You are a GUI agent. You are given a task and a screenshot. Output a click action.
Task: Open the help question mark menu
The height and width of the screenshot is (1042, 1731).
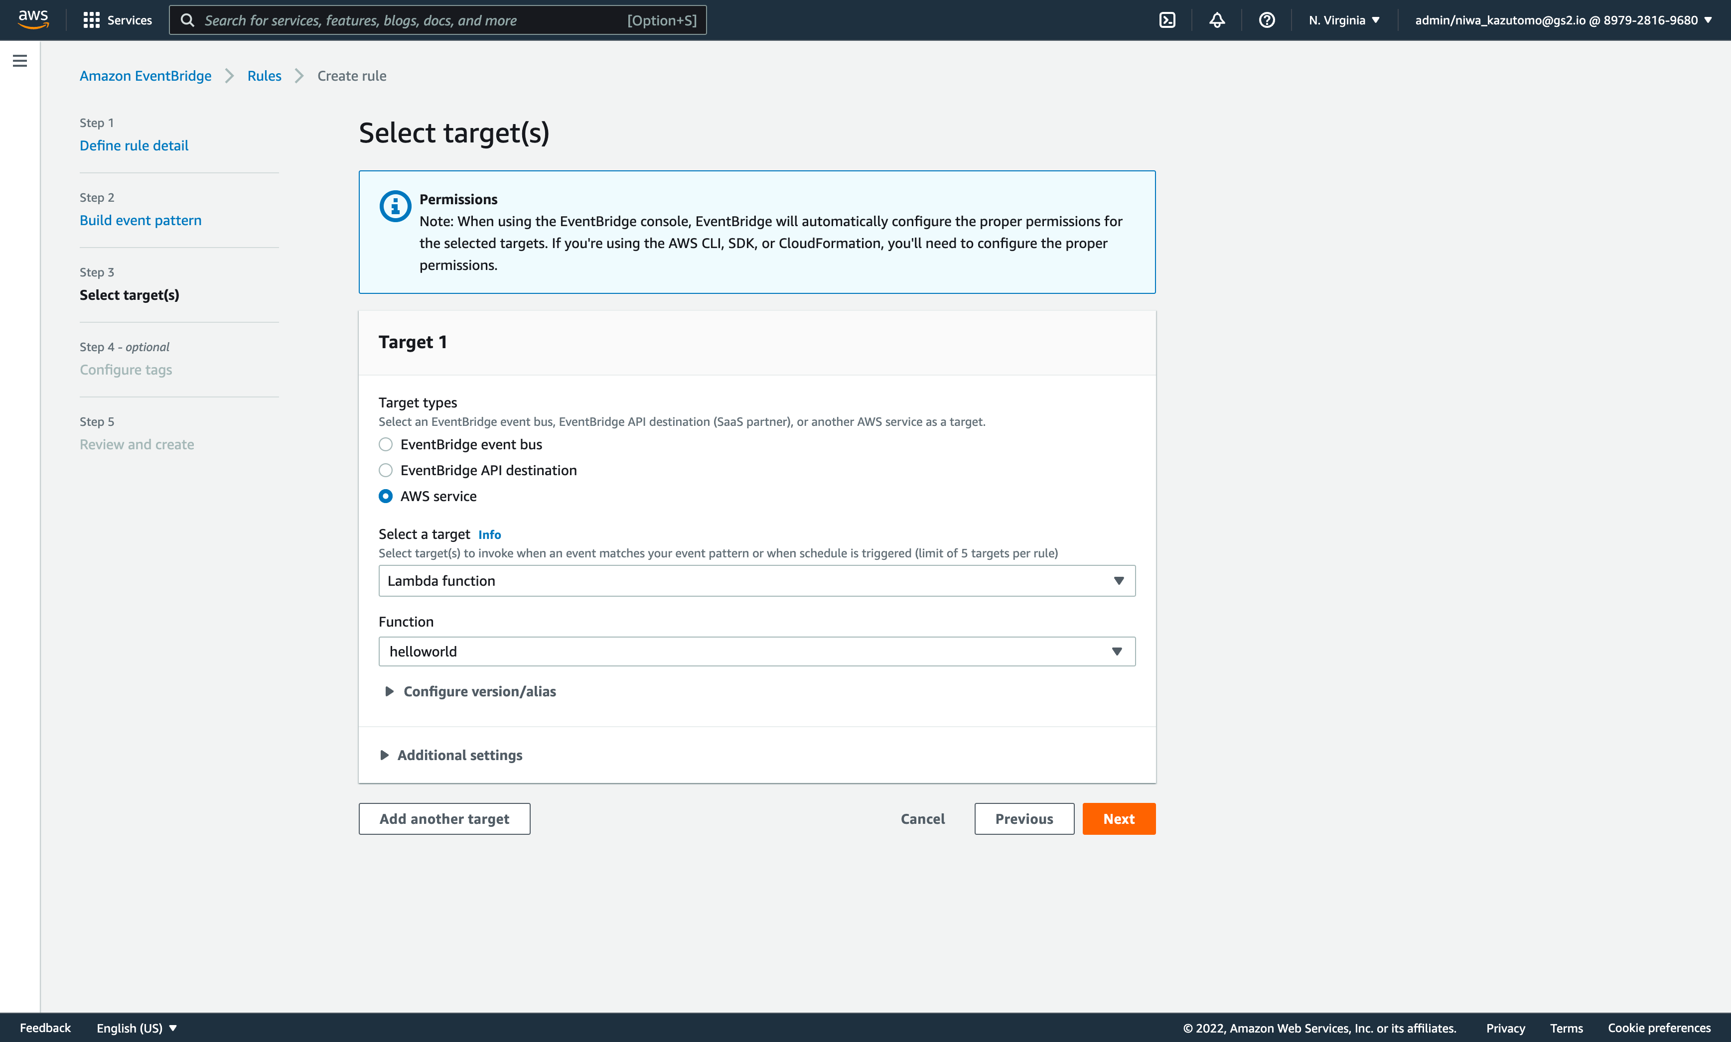pyautogui.click(x=1267, y=20)
